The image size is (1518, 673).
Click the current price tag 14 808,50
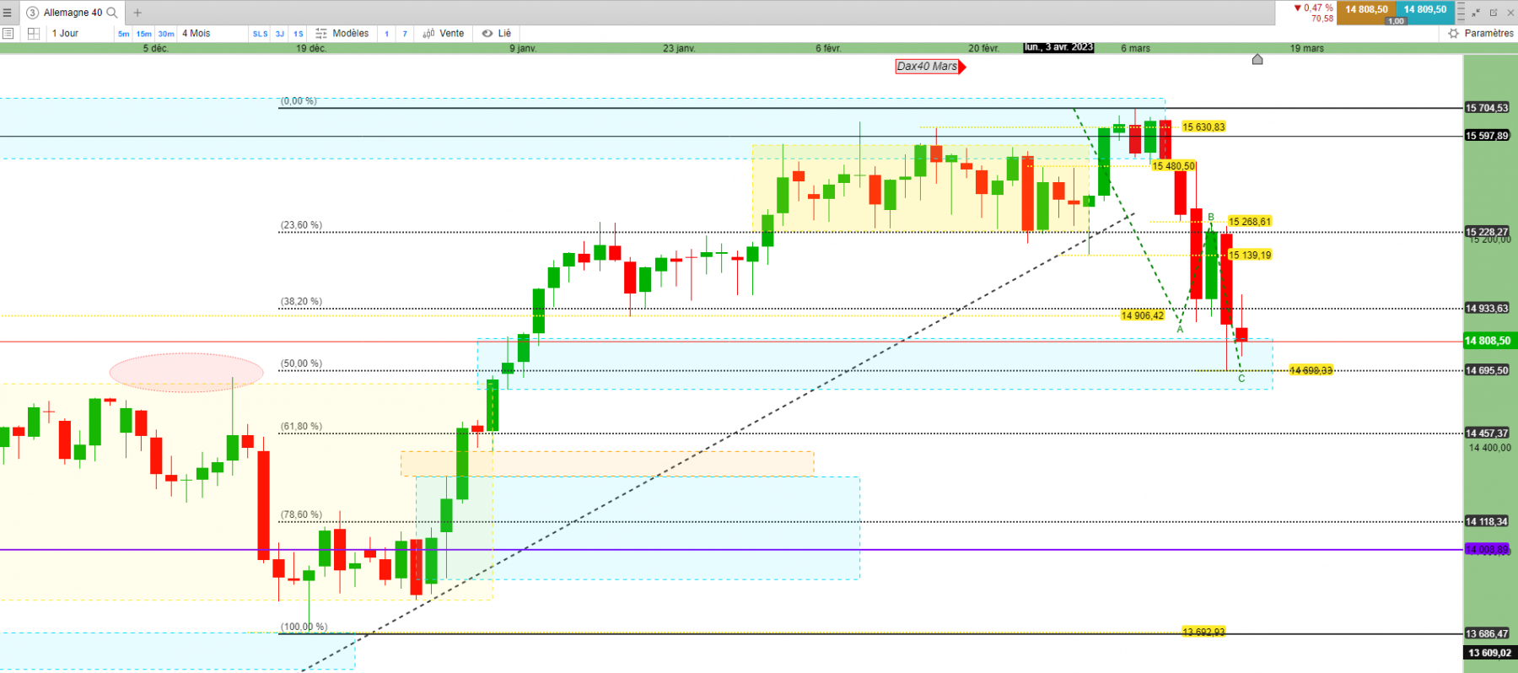1488,341
